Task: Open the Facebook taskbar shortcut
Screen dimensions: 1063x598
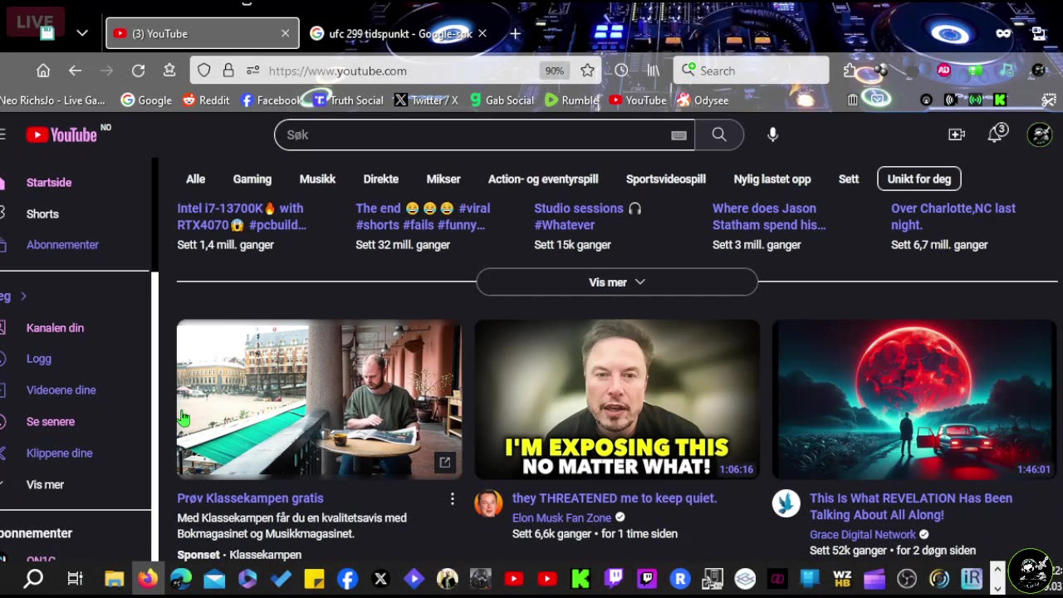Action: click(x=347, y=579)
